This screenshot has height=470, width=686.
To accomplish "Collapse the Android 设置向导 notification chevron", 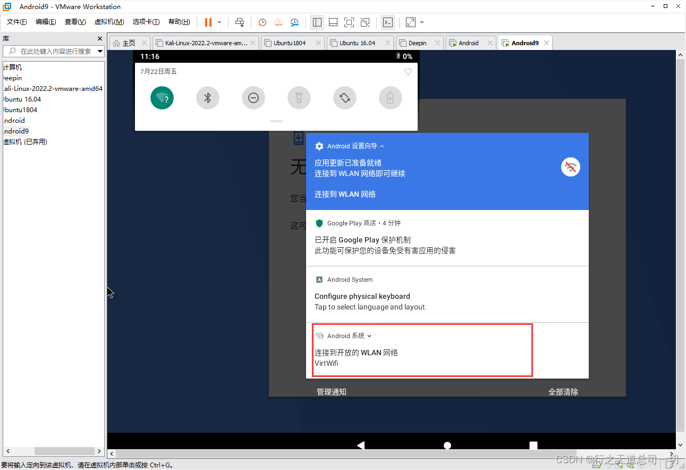I will [x=382, y=146].
